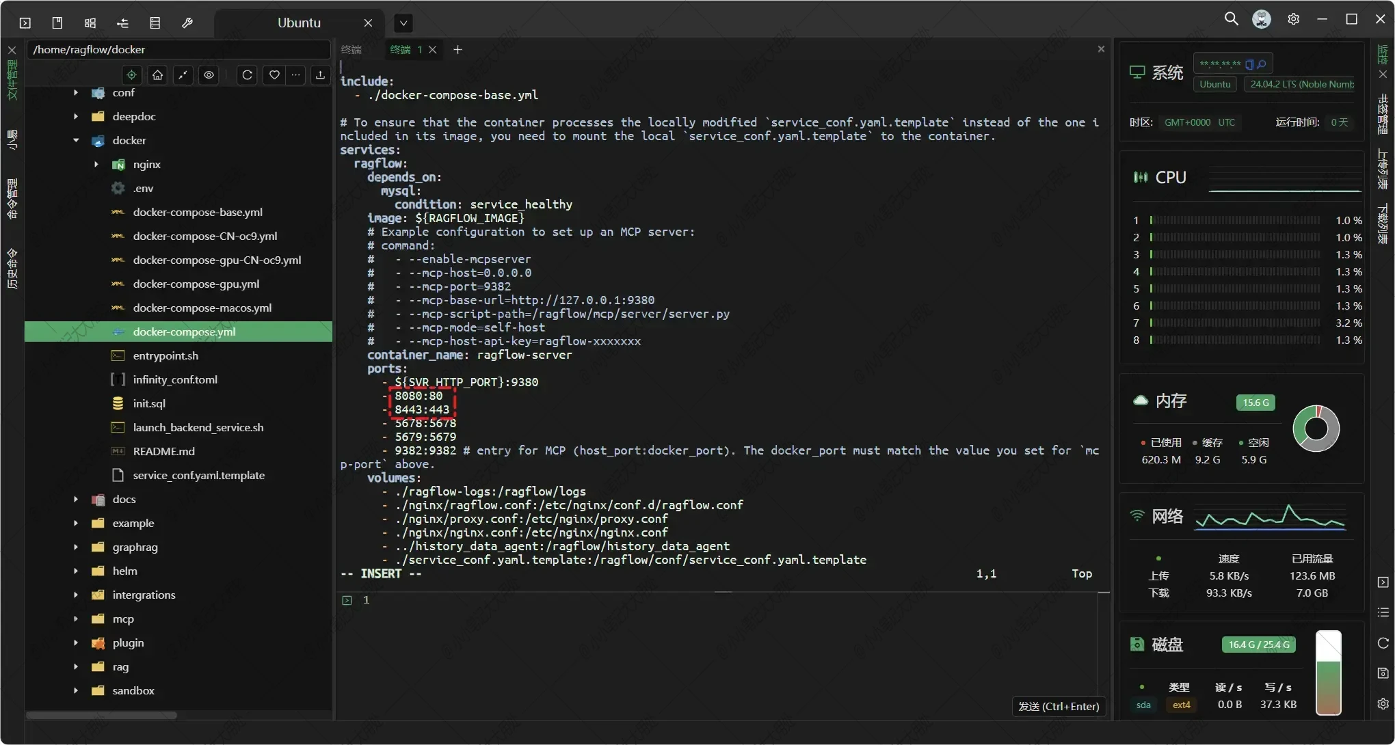
Task: Click the wrench tools icon in top bar
Action: pos(187,23)
